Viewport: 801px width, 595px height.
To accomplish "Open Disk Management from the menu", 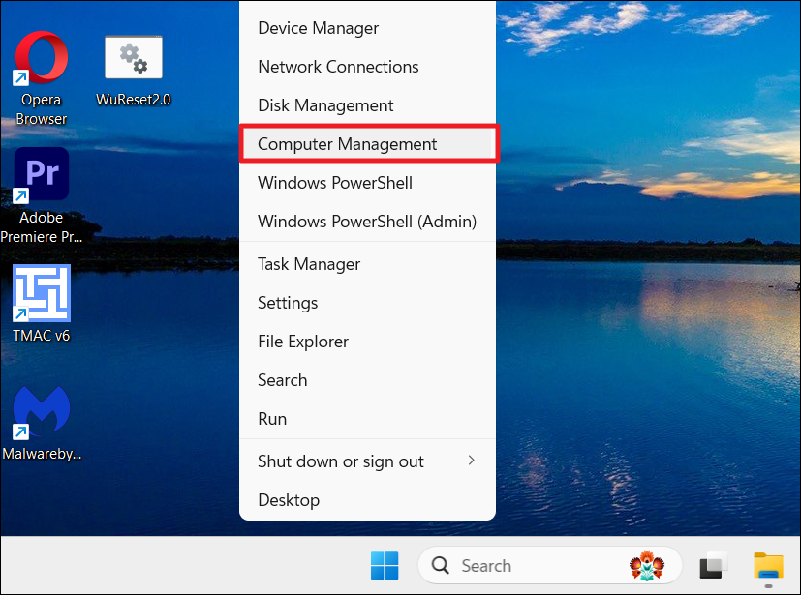I will [x=325, y=105].
